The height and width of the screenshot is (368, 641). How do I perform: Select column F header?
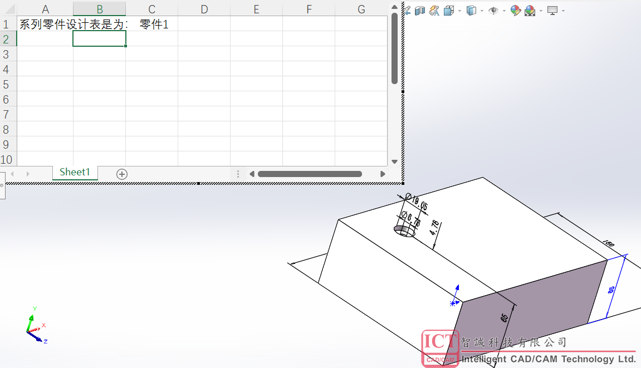(309, 9)
